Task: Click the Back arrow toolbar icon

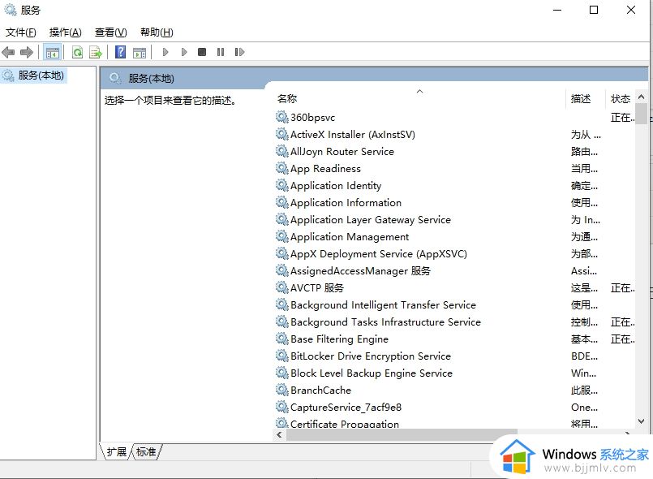Action: click(8, 52)
